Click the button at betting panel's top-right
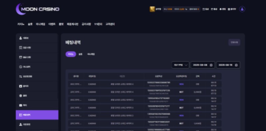This screenshot has width=266, height=131. [x=234, y=42]
